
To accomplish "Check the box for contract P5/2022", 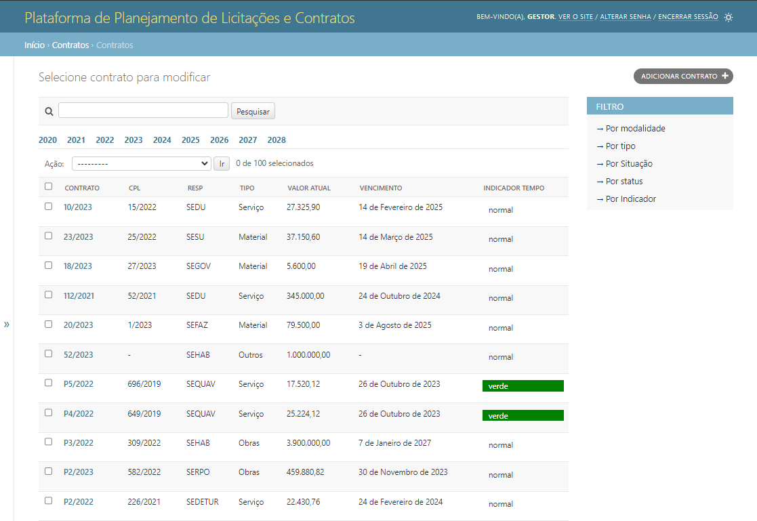I will point(48,383).
